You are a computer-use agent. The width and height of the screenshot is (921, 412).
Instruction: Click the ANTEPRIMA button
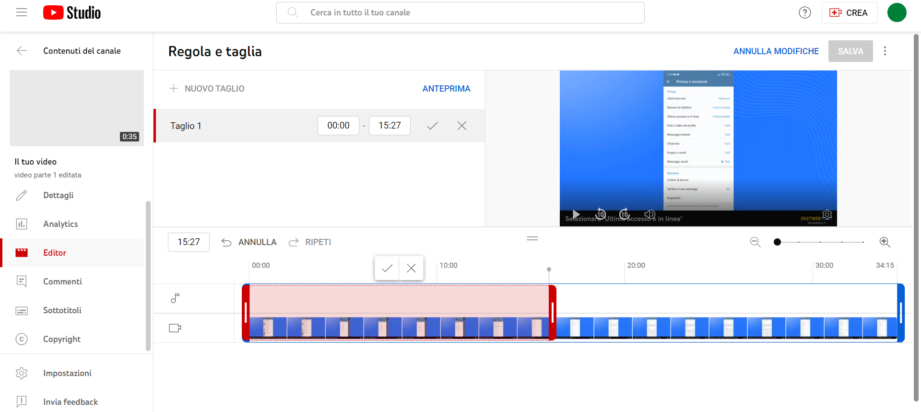pyautogui.click(x=446, y=89)
